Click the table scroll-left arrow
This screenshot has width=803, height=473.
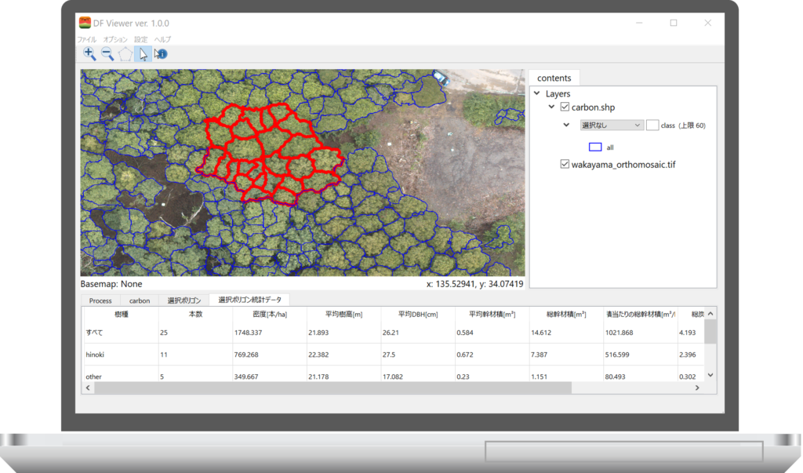[88, 388]
